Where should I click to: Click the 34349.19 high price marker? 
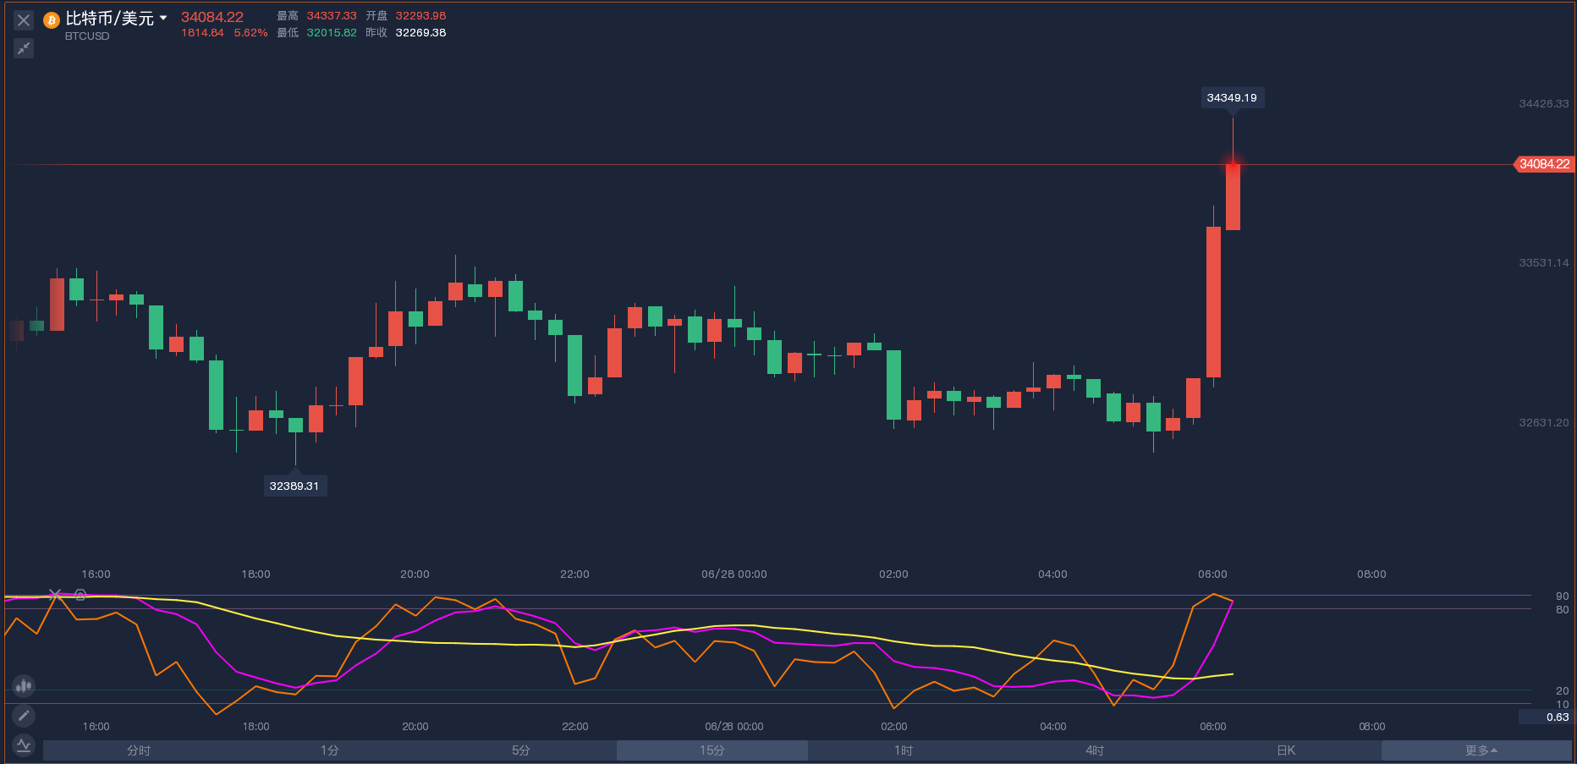[1232, 98]
